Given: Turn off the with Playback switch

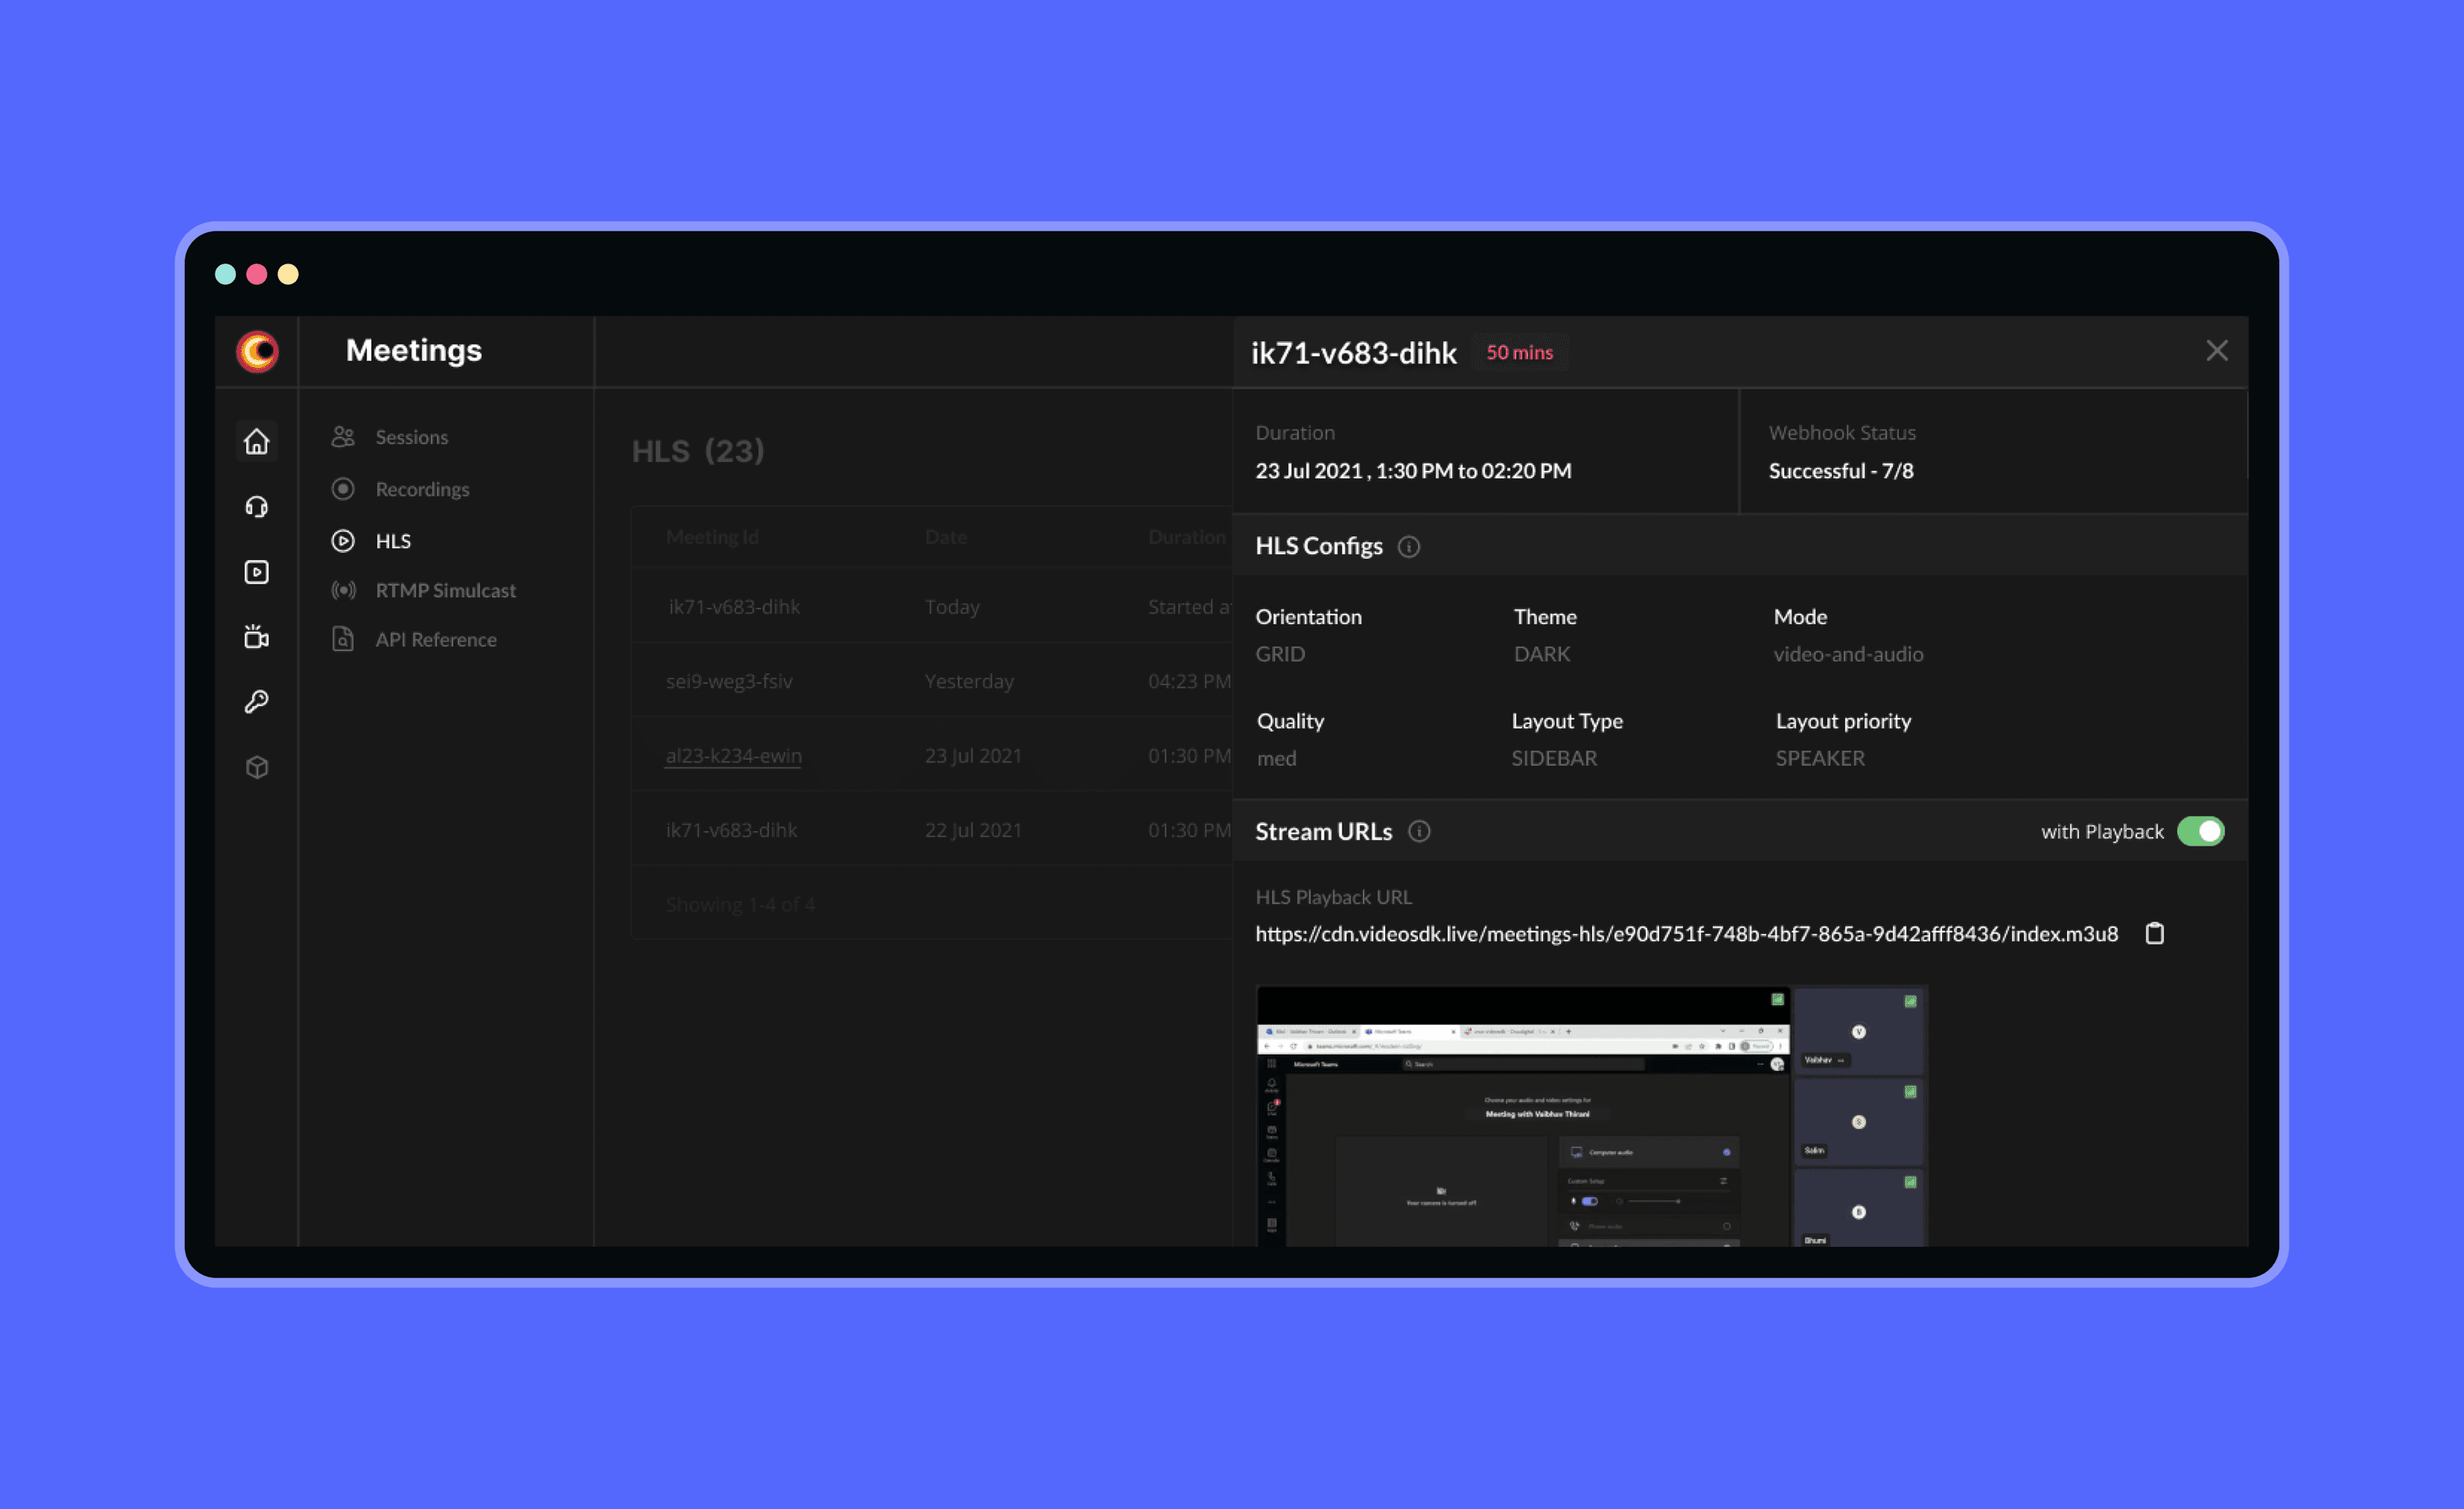Looking at the screenshot, I should (2201, 832).
